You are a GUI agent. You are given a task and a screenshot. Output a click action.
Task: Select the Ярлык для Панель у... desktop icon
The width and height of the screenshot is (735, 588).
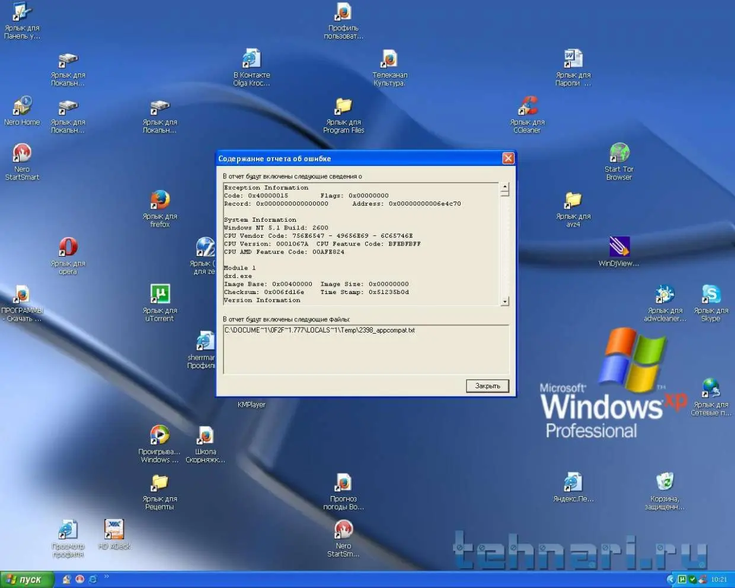pyautogui.click(x=22, y=20)
